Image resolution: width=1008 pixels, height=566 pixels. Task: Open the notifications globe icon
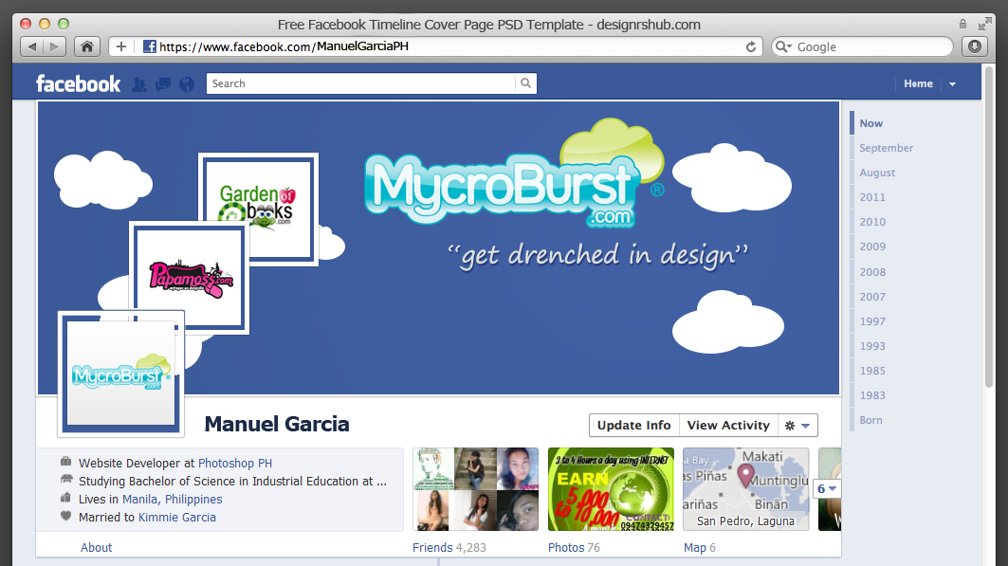tap(187, 84)
